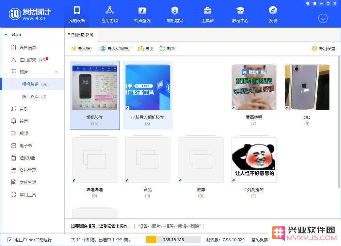Open the 发现 discover section
Viewport: 341px width, 246px height.
click(273, 14)
